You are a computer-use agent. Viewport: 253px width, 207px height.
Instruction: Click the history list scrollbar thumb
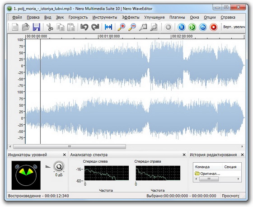tap(209, 179)
